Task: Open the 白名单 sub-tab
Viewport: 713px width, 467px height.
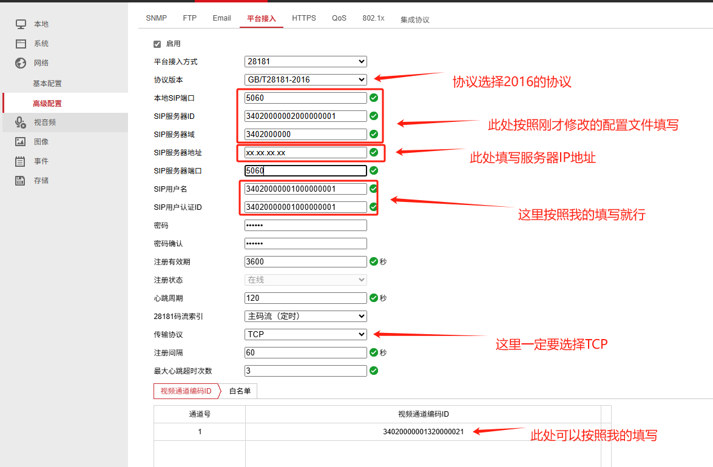Action: 240,391
